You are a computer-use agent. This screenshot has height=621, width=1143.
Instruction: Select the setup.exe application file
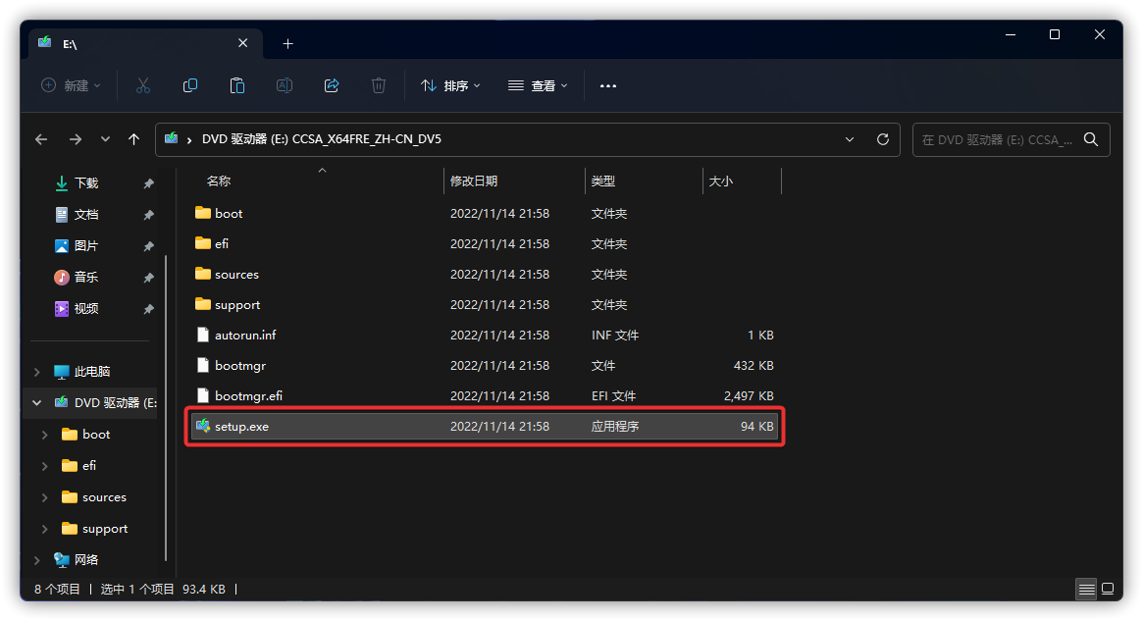pyautogui.click(x=241, y=427)
